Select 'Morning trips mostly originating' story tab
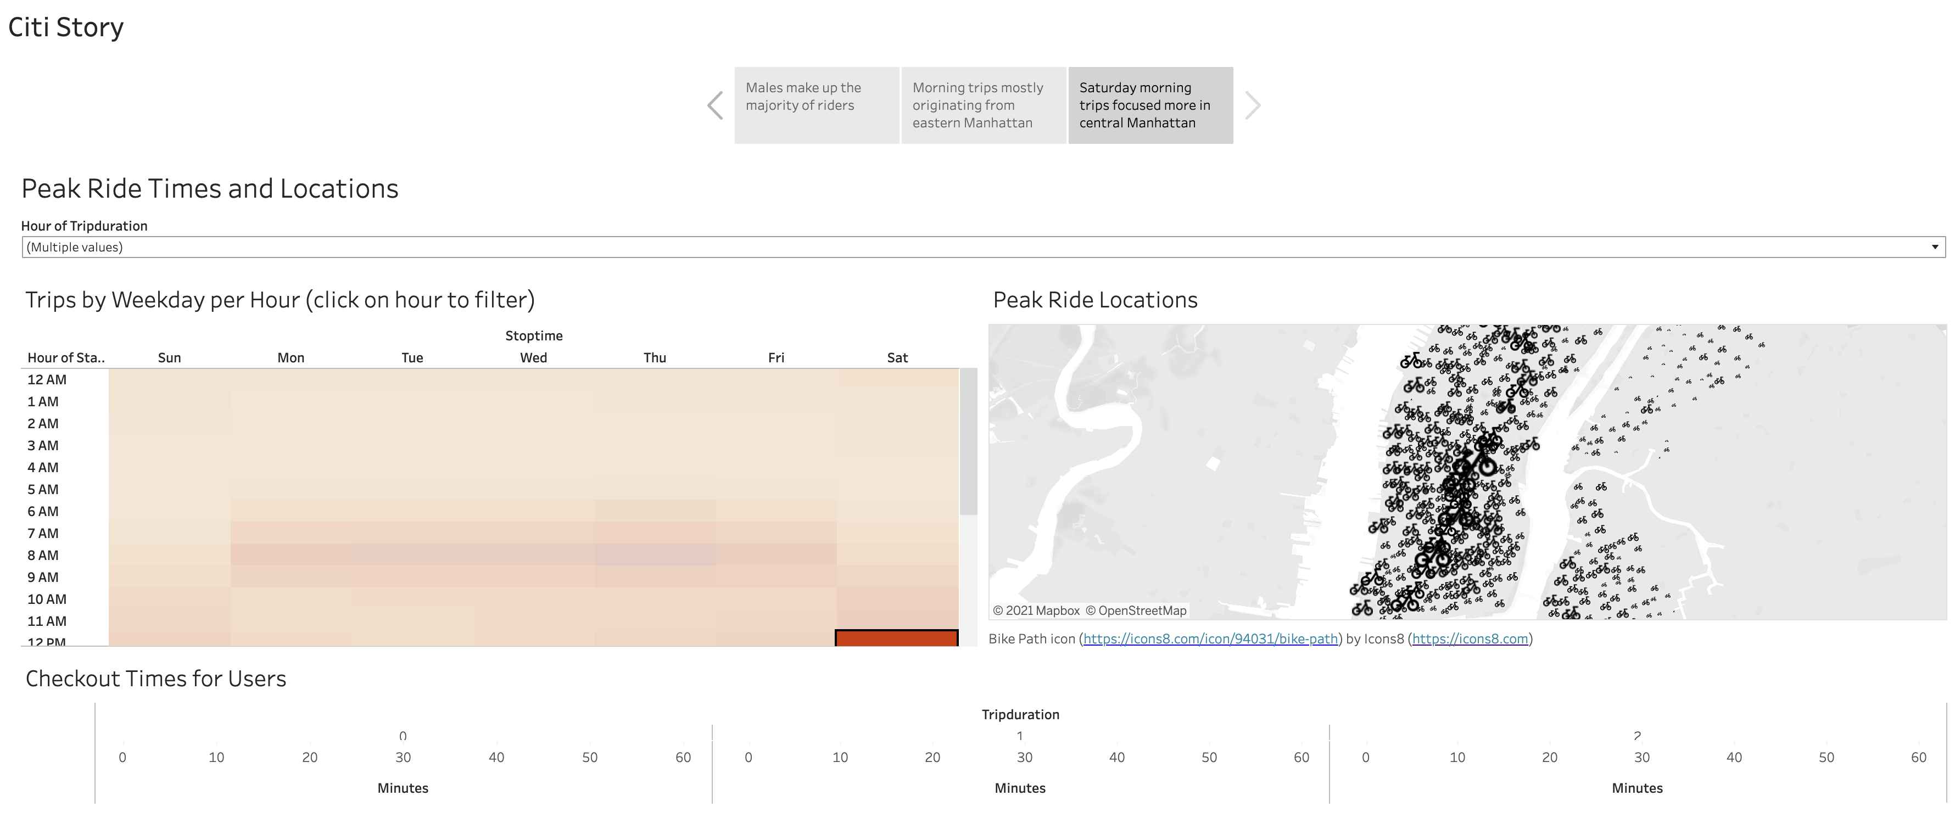The height and width of the screenshot is (818, 1955). pyautogui.click(x=983, y=105)
